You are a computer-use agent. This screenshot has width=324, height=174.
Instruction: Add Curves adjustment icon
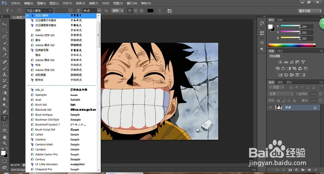pos(292,62)
